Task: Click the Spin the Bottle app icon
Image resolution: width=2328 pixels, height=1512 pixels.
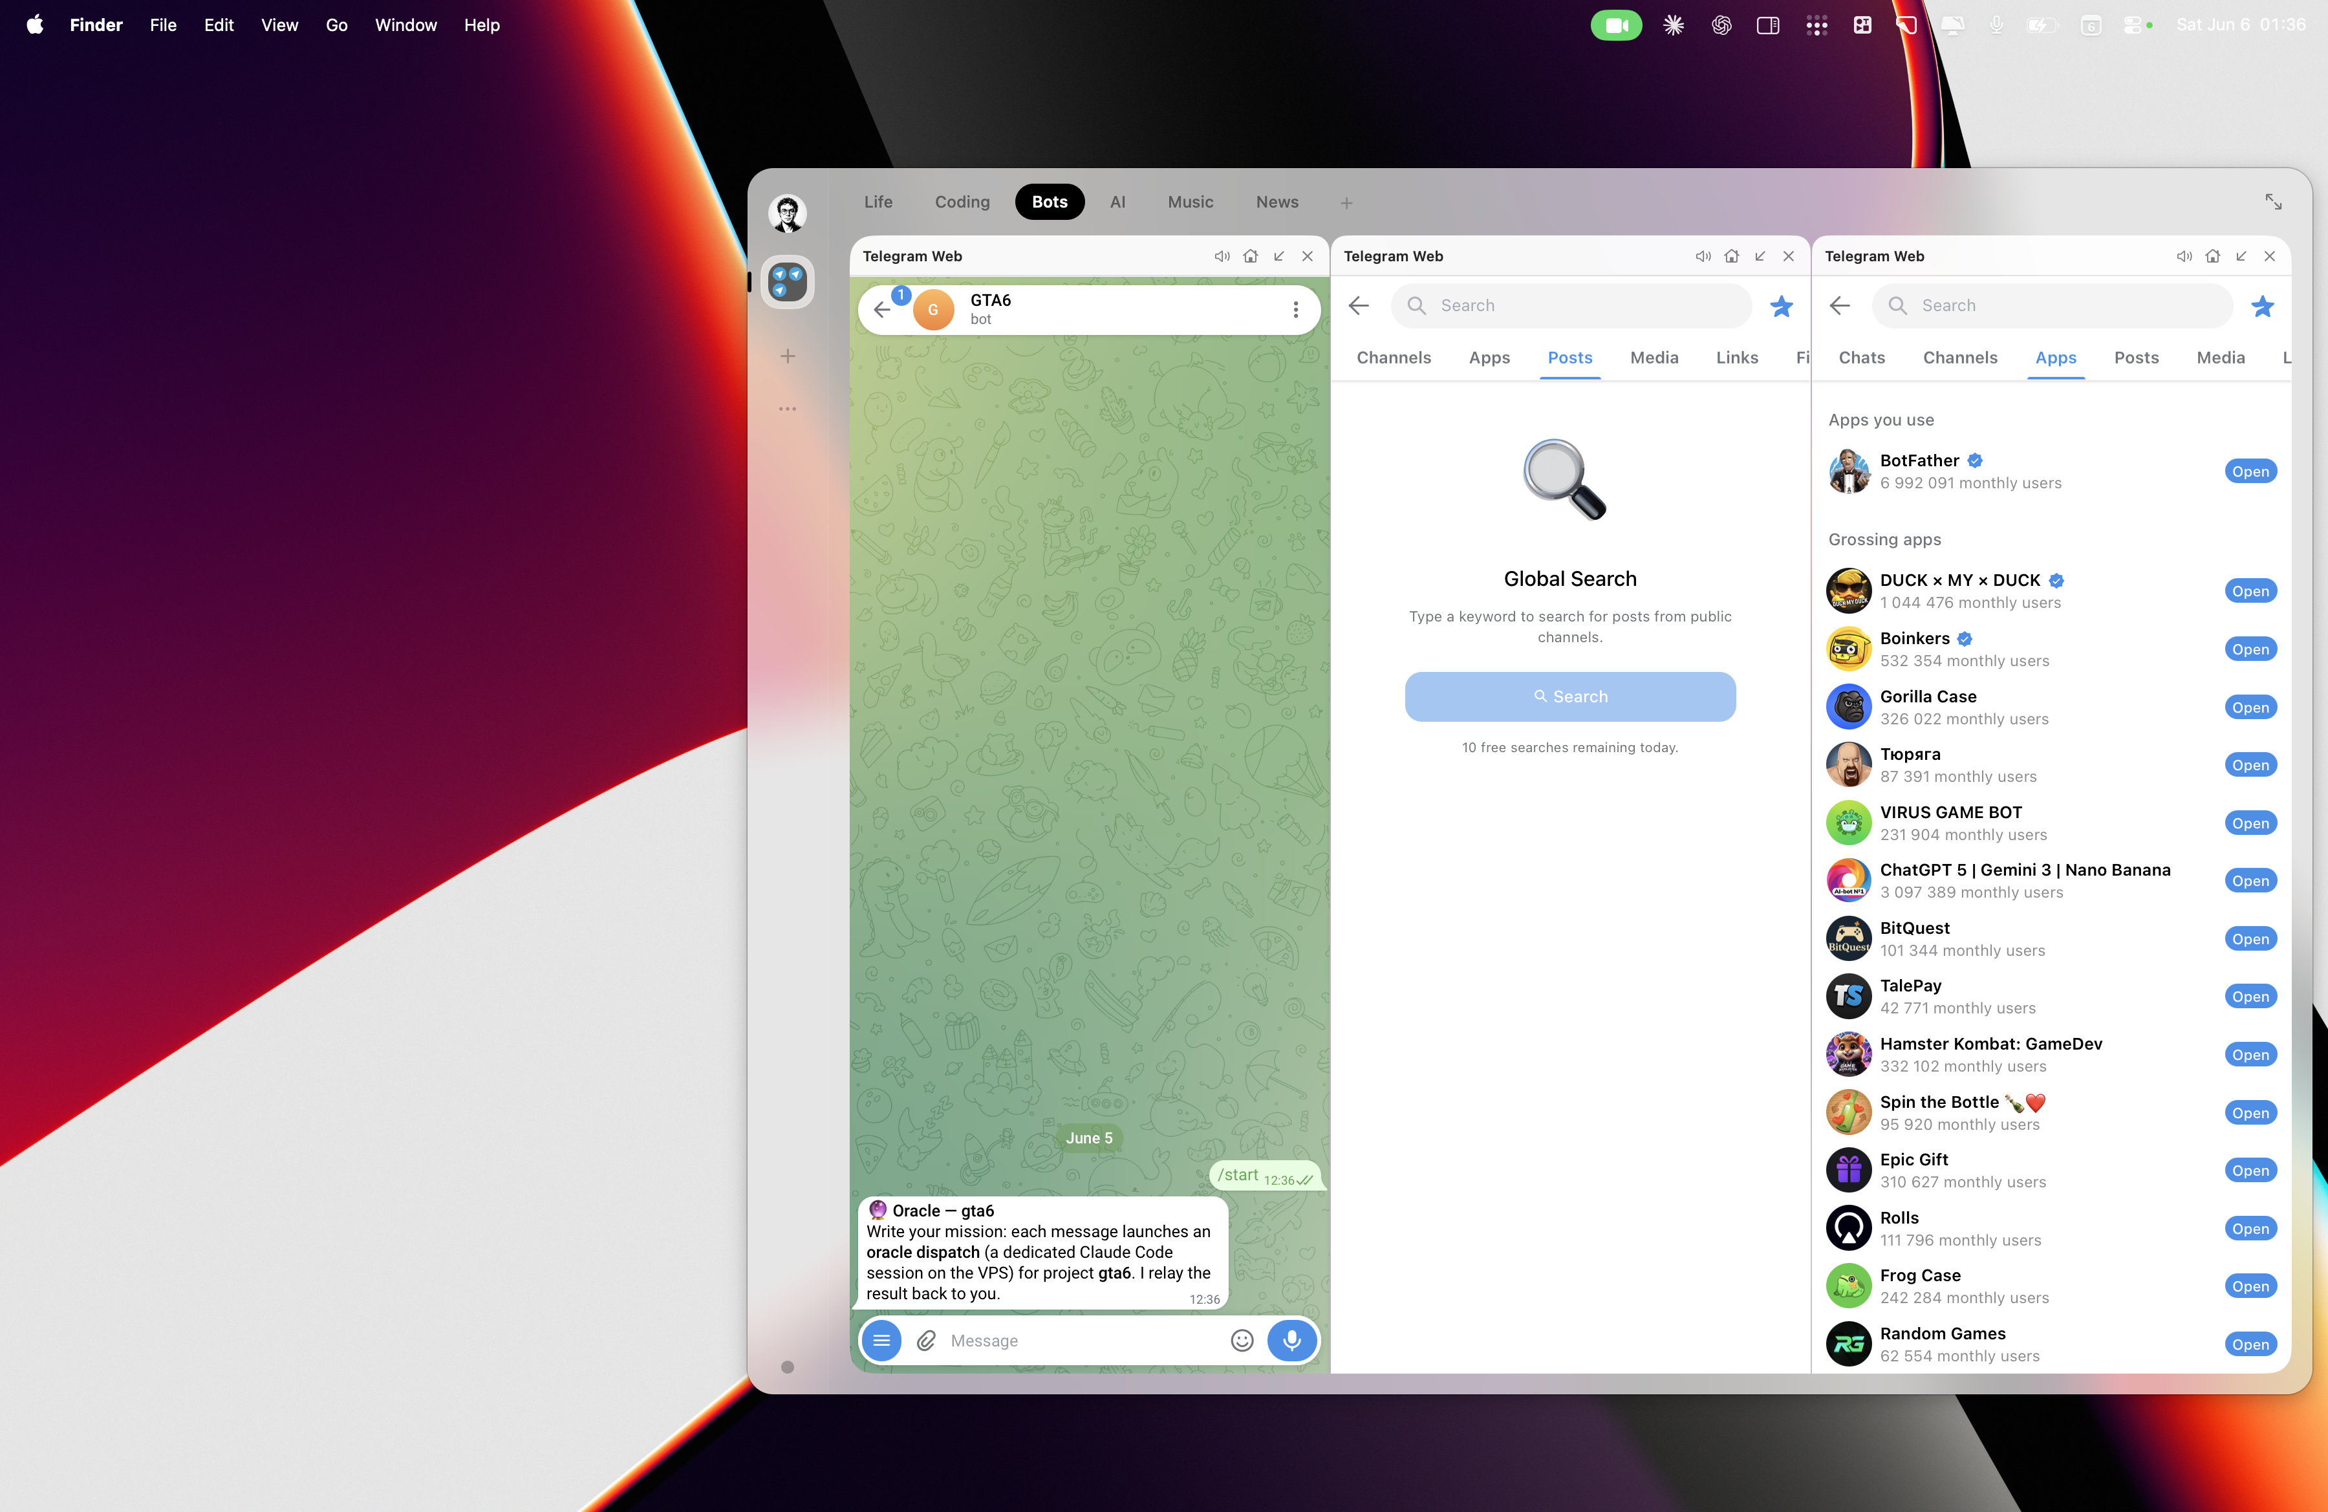Action: pos(1849,1112)
